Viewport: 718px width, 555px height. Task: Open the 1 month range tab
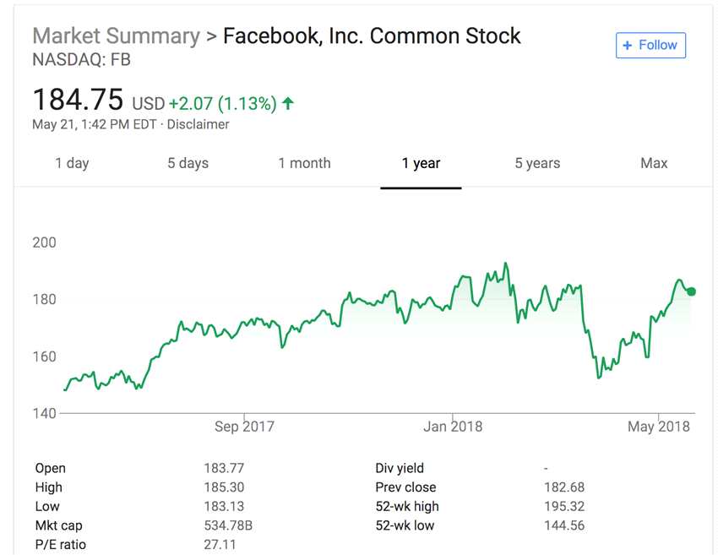click(304, 163)
